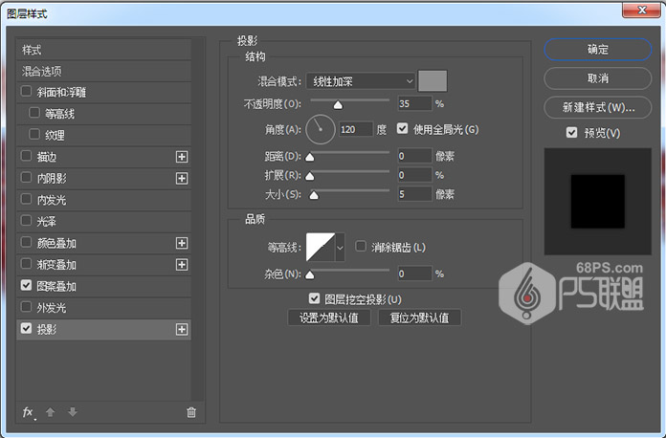
Task: Select the 投影 row label
Action: (47, 330)
